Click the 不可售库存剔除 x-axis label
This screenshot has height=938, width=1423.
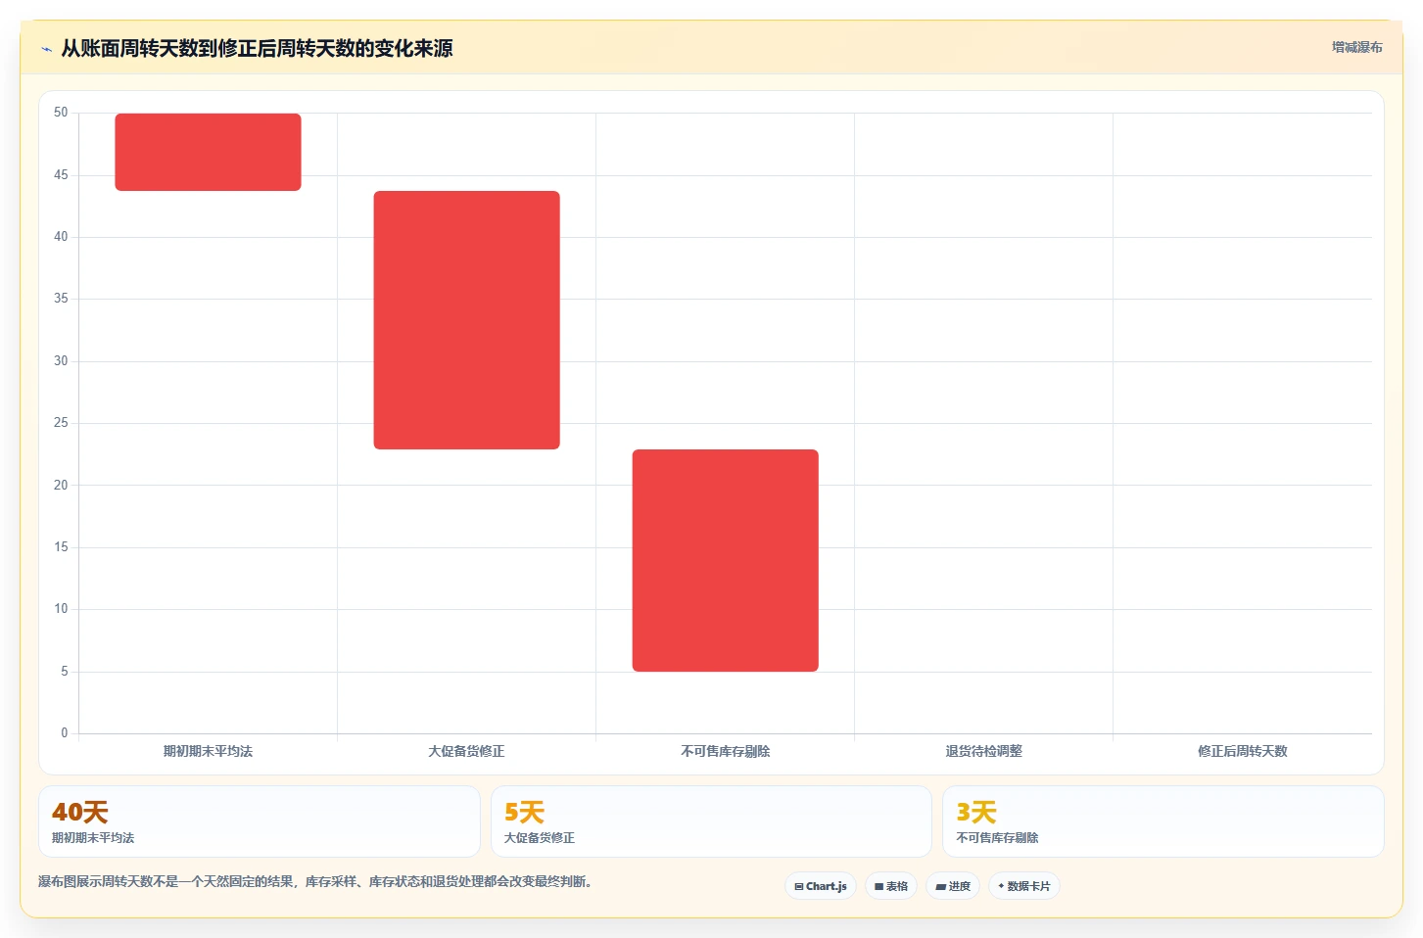[725, 751]
